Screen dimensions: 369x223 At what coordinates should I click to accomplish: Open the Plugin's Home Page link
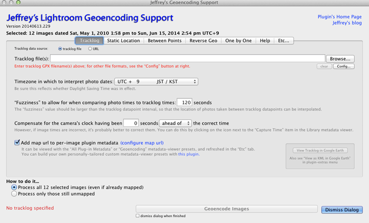click(339, 17)
